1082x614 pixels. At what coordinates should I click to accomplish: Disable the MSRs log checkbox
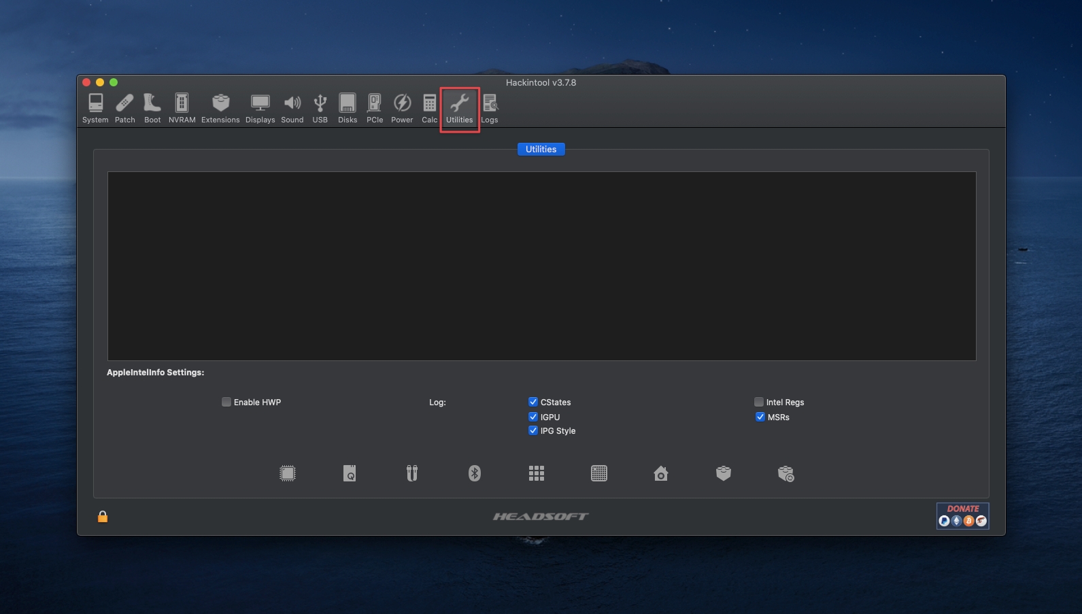(x=760, y=417)
